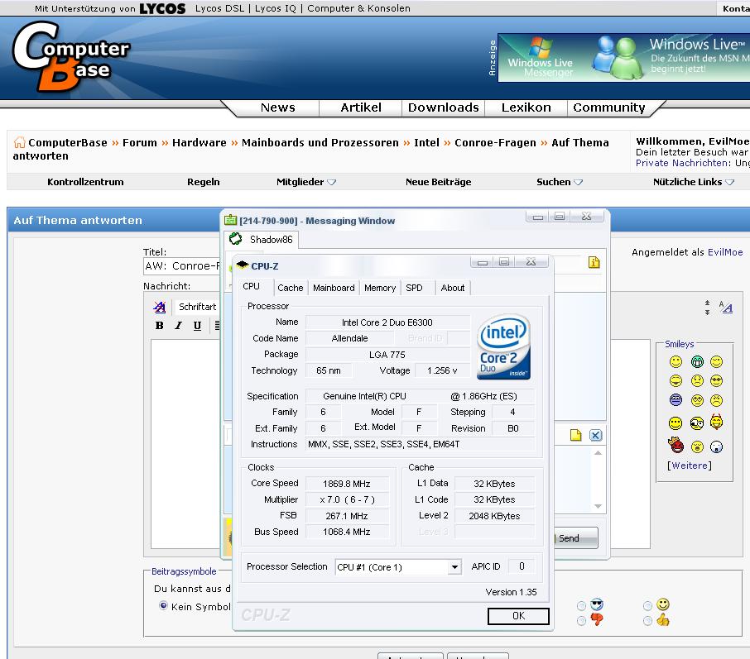
Task: Switch editor mode with A/A icon
Action: point(726,308)
